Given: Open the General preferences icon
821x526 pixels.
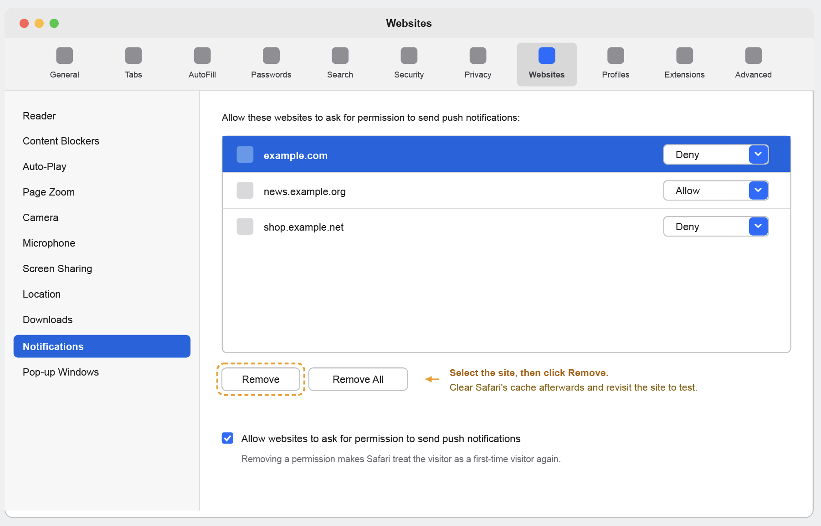Looking at the screenshot, I should (x=64, y=56).
